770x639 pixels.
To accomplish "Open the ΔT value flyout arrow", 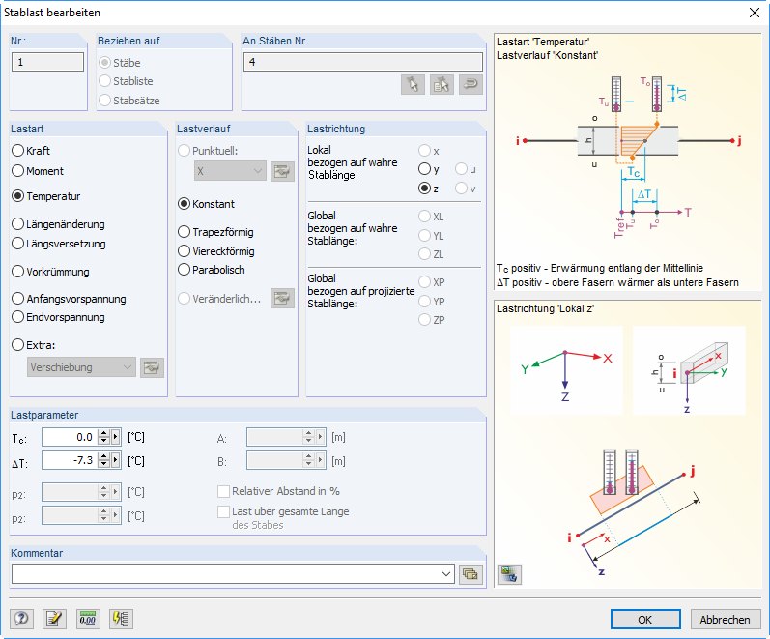I will coord(115,460).
